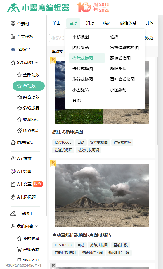Switch to the 自动 tab
The height and width of the screenshot is (269, 163).
(x=73, y=23)
